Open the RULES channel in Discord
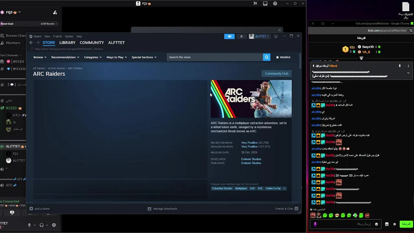This screenshot has height=233, width=414. [x=13, y=61]
